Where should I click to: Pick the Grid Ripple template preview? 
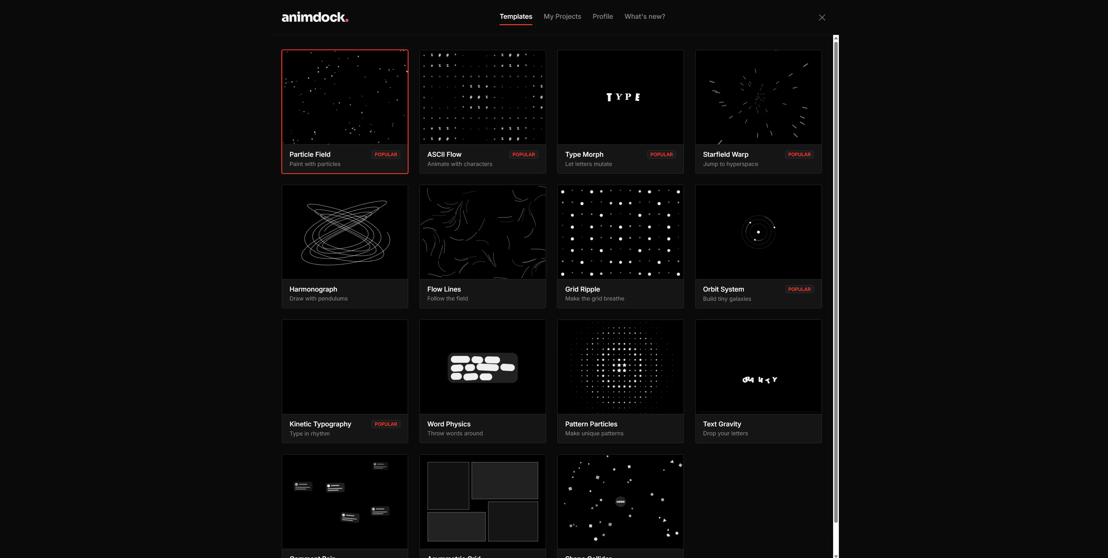coord(620,232)
